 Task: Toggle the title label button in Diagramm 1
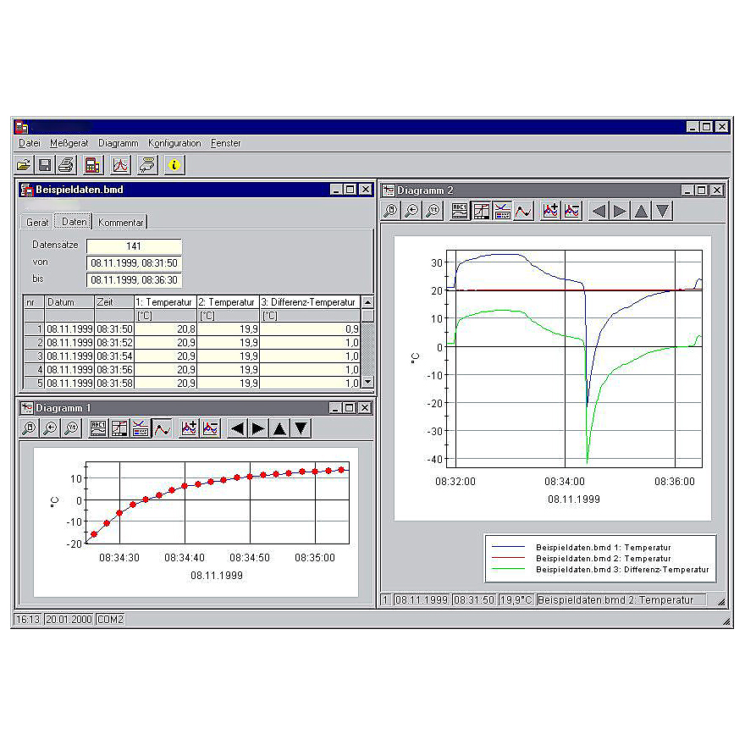coord(98,428)
